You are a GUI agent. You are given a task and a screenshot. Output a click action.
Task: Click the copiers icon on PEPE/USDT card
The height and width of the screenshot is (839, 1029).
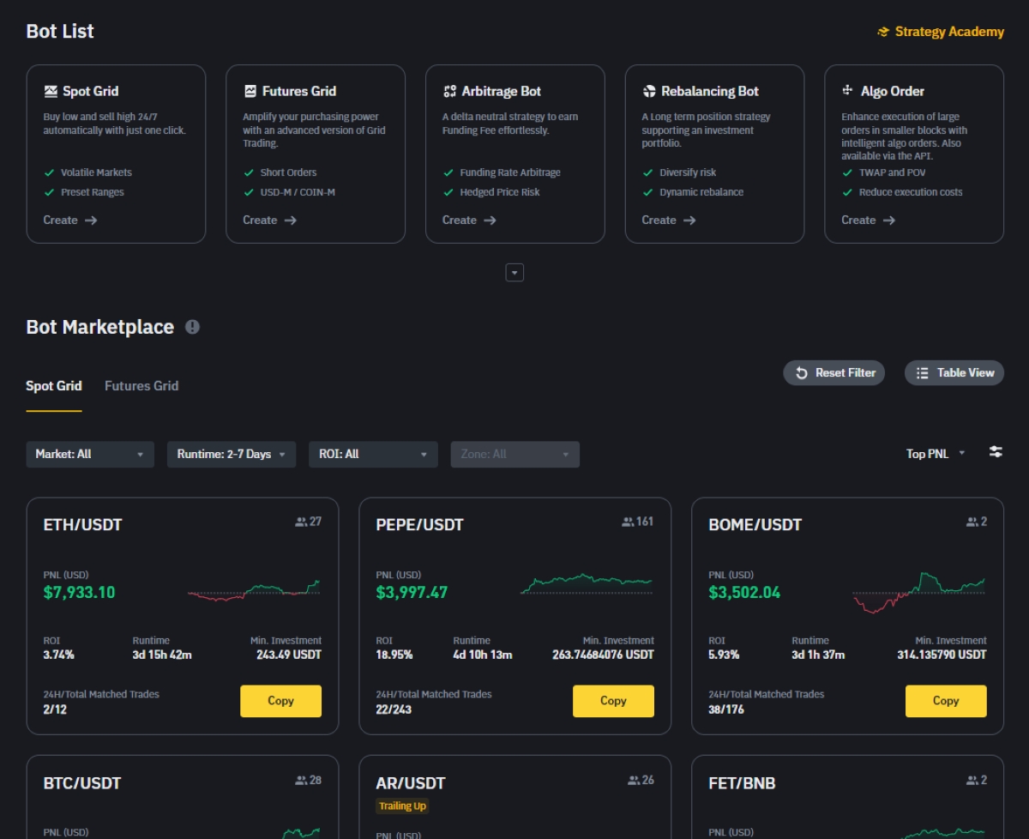629,522
